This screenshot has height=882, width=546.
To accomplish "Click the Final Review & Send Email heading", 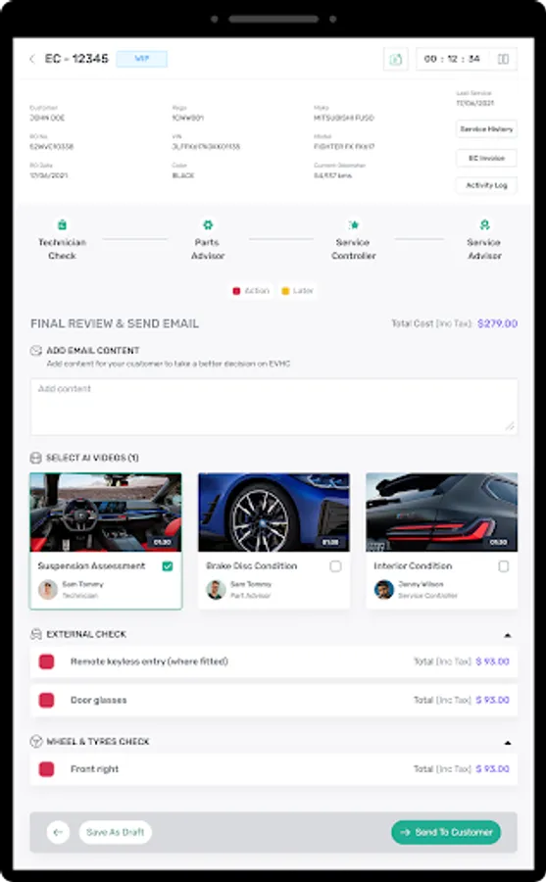I will coord(115,323).
